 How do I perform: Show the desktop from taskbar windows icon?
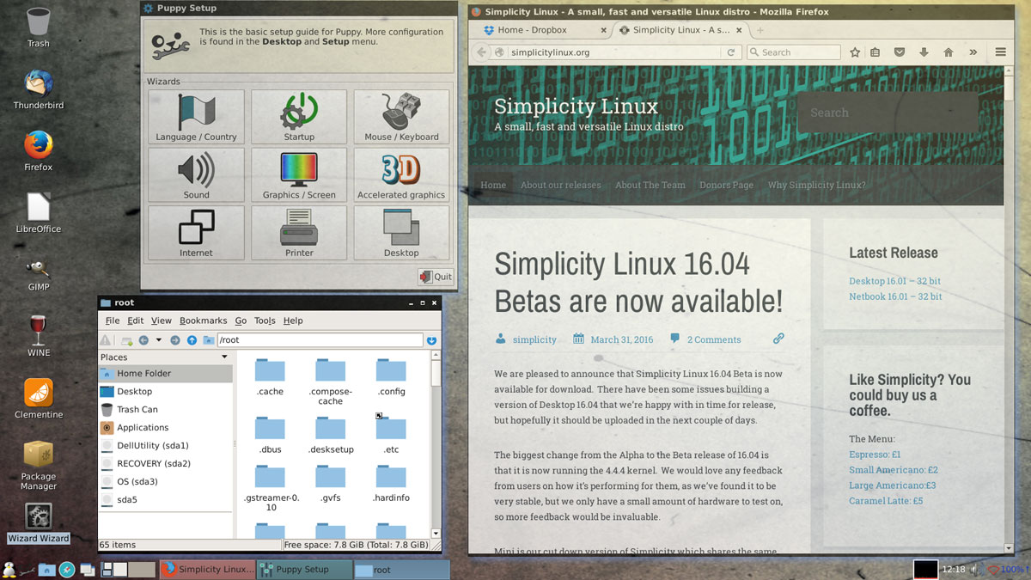pos(87,569)
